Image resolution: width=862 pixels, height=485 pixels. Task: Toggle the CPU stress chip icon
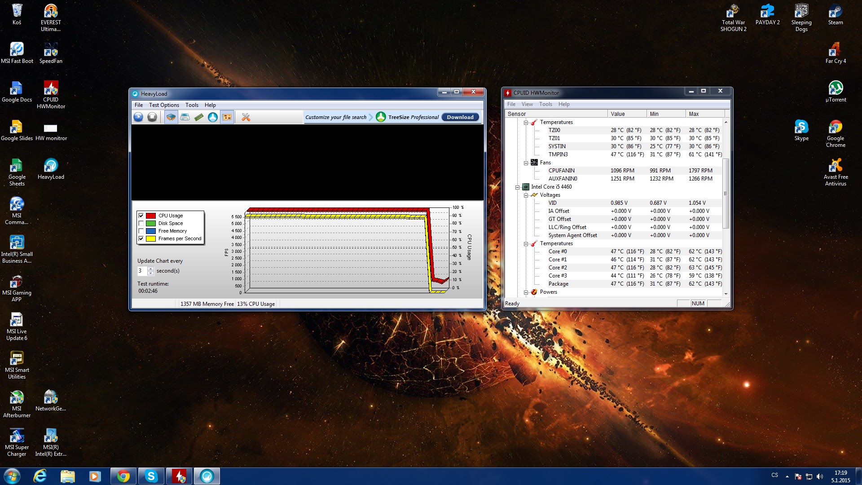171,117
